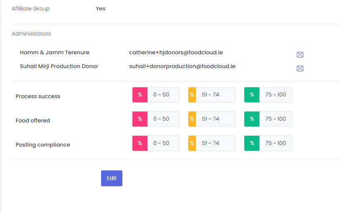
Task: Click the red percent badge for Food offered
Action: (140, 119)
